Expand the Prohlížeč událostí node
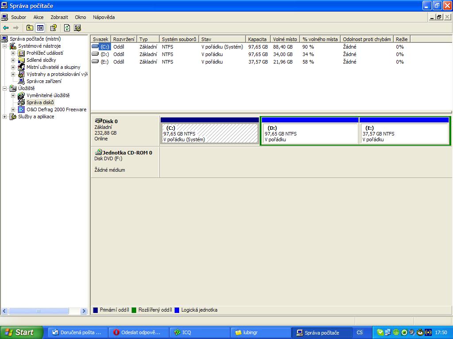The image size is (453, 339). point(13,53)
